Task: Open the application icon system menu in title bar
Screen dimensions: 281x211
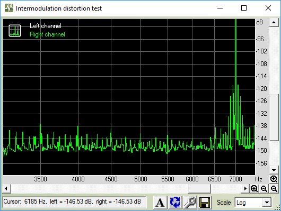Action: click(9, 8)
